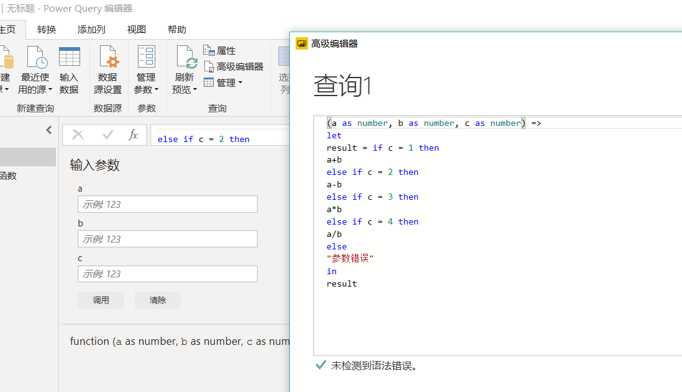
Task: Switch to the 视图 ribbon tab
Action: tap(136, 30)
